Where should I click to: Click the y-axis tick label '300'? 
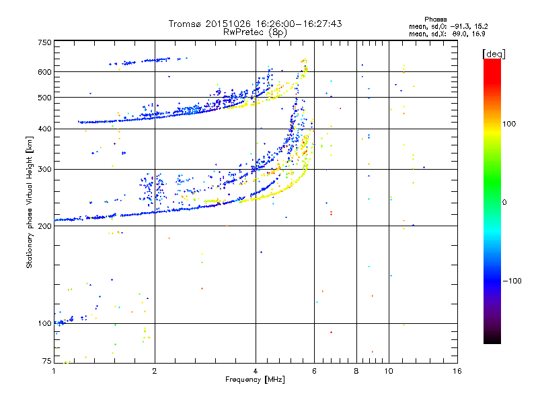click(x=44, y=169)
